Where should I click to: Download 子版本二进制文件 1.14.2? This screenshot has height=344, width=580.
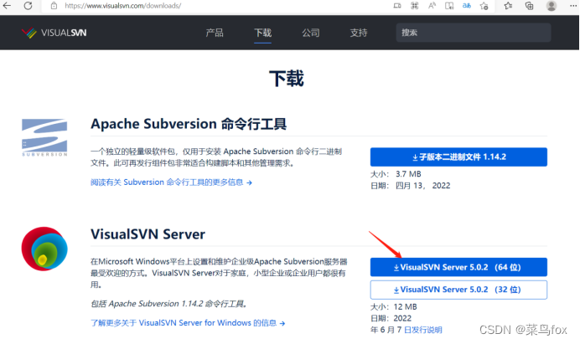(x=458, y=157)
